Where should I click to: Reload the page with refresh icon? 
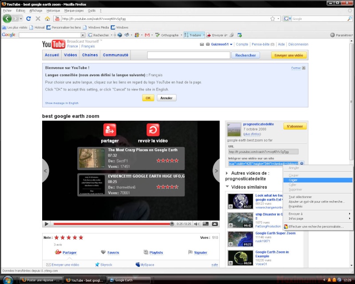pos(28,19)
